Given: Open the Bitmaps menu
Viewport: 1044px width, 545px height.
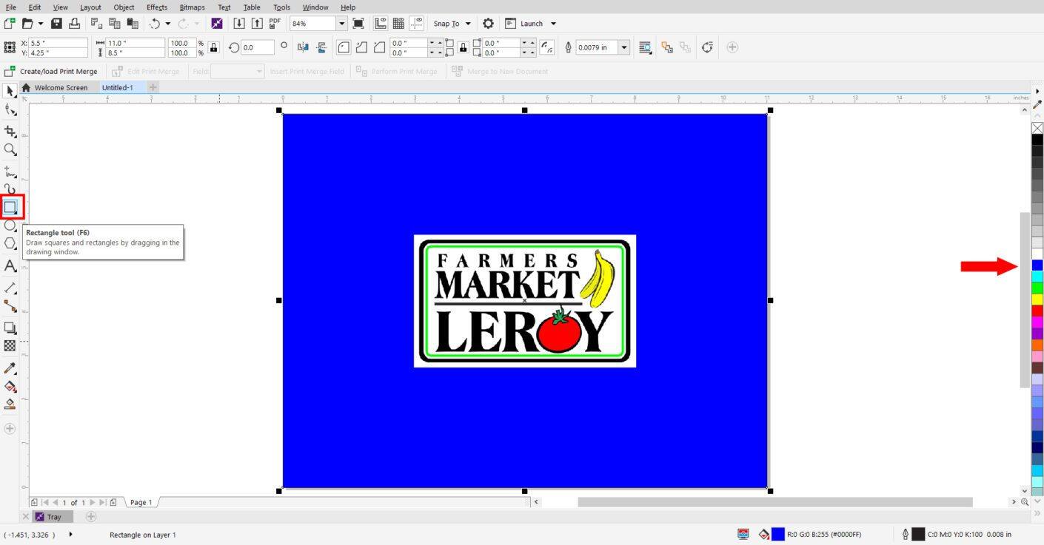Looking at the screenshot, I should pos(192,7).
